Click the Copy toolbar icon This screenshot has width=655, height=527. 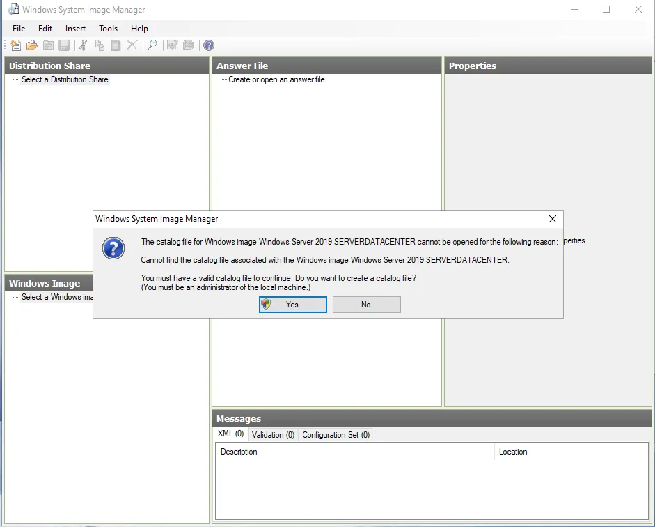(x=100, y=45)
